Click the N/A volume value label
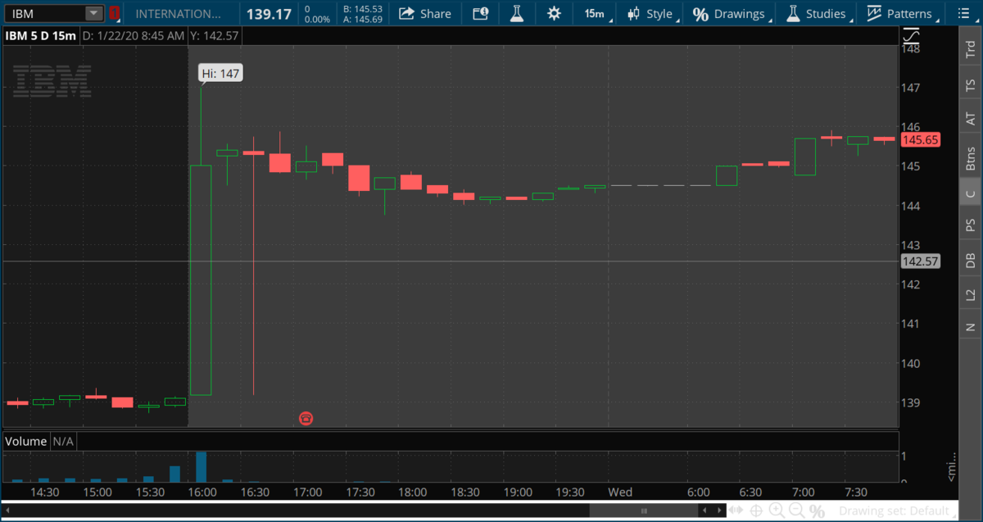The image size is (983, 522). tap(64, 441)
